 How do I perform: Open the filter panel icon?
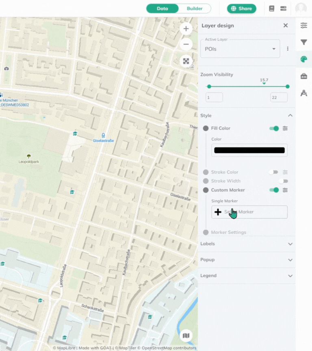coord(303,42)
